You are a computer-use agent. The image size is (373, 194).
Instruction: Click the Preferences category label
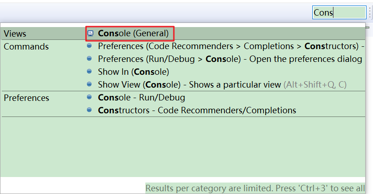tap(26, 98)
